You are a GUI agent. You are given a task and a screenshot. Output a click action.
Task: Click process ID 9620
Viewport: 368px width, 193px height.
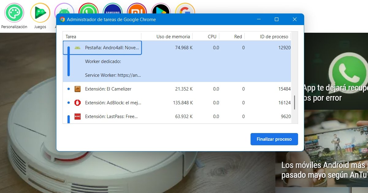point(286,117)
